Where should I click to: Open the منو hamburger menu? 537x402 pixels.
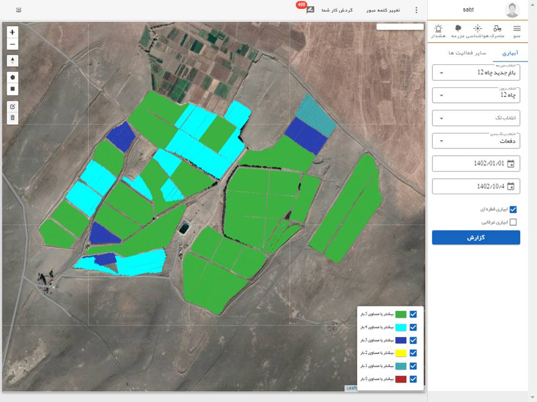[x=517, y=31]
